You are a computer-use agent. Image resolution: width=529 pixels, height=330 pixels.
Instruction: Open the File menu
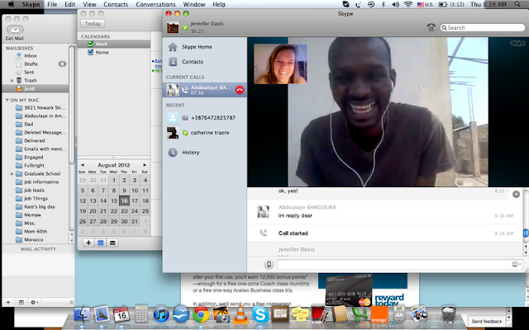pyautogui.click(x=52, y=4)
